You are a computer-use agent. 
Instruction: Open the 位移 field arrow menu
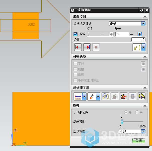click(x=111, y=34)
